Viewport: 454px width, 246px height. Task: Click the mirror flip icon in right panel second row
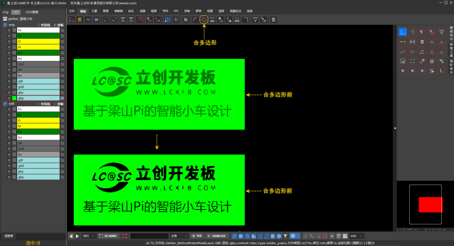[x=413, y=42]
